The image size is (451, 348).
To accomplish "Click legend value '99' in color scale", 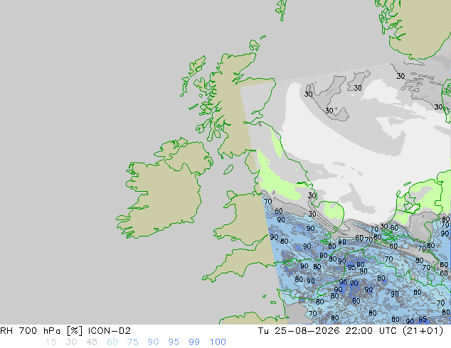I will click(194, 342).
